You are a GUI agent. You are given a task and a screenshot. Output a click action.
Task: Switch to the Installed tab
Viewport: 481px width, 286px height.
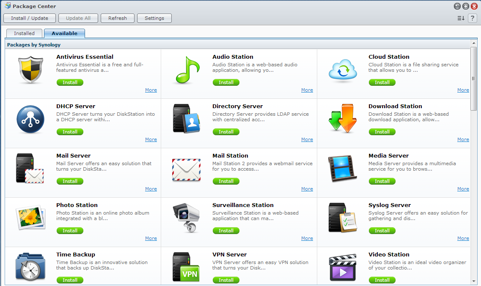(24, 33)
